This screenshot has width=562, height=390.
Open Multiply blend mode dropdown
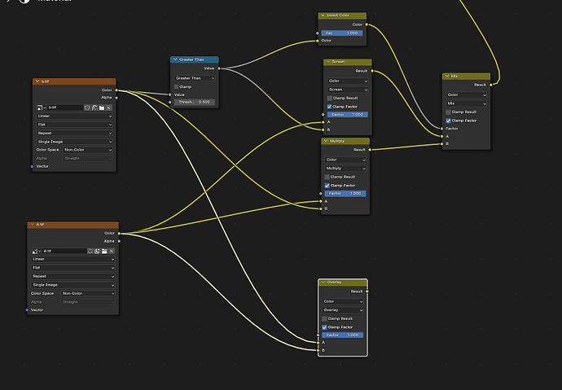[345, 169]
